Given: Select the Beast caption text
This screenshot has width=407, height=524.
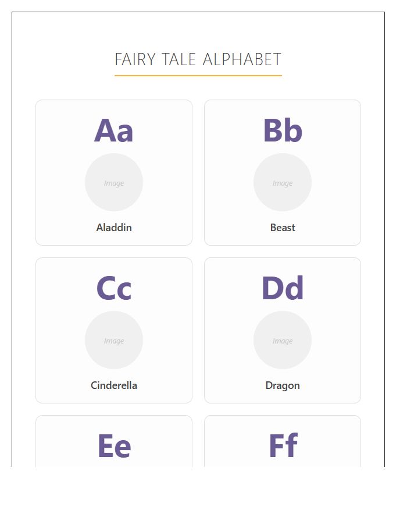Looking at the screenshot, I should click(283, 227).
